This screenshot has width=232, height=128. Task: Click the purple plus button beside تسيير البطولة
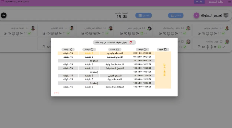pos(196,15)
